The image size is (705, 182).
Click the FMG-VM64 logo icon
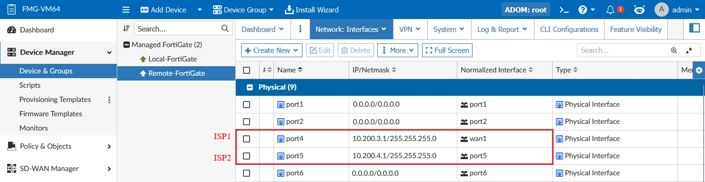[x=12, y=10]
